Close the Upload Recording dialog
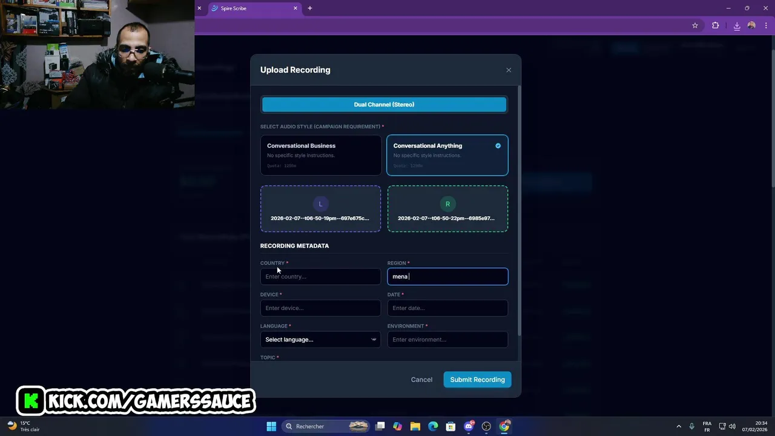The height and width of the screenshot is (436, 775). click(509, 70)
